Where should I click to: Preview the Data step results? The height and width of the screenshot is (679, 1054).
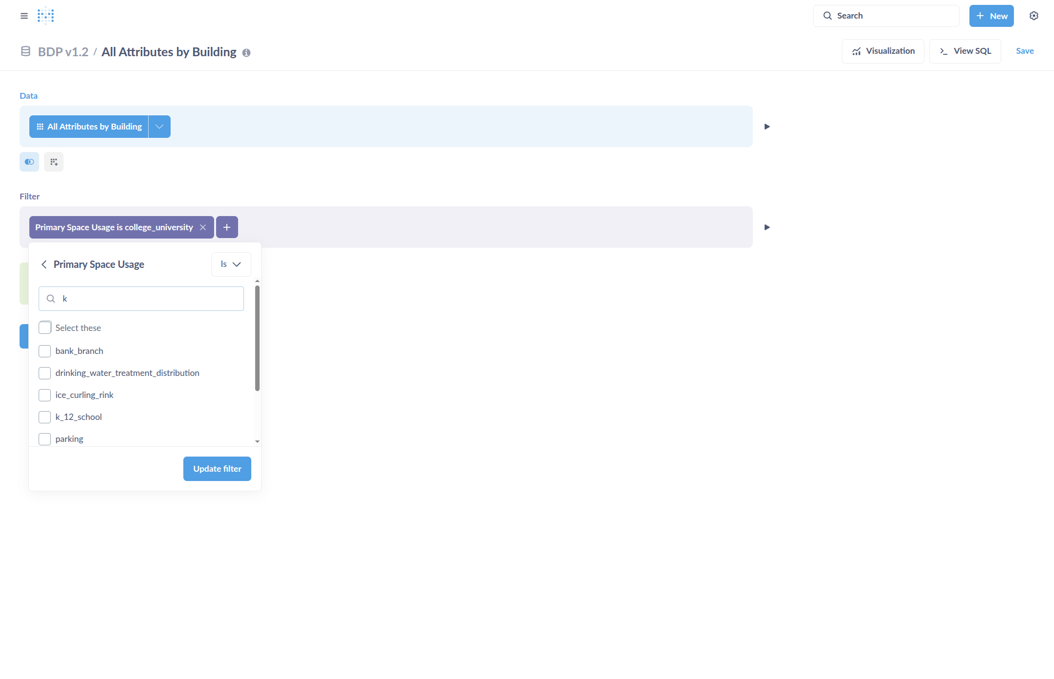pyautogui.click(x=767, y=127)
